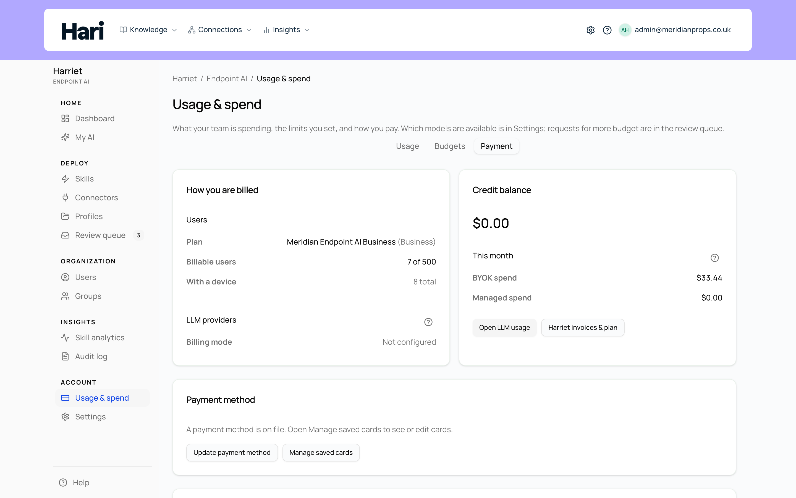Viewport: 796px width, 498px height.
Task: Click the '7 of 500' billable users value
Action: 422,262
